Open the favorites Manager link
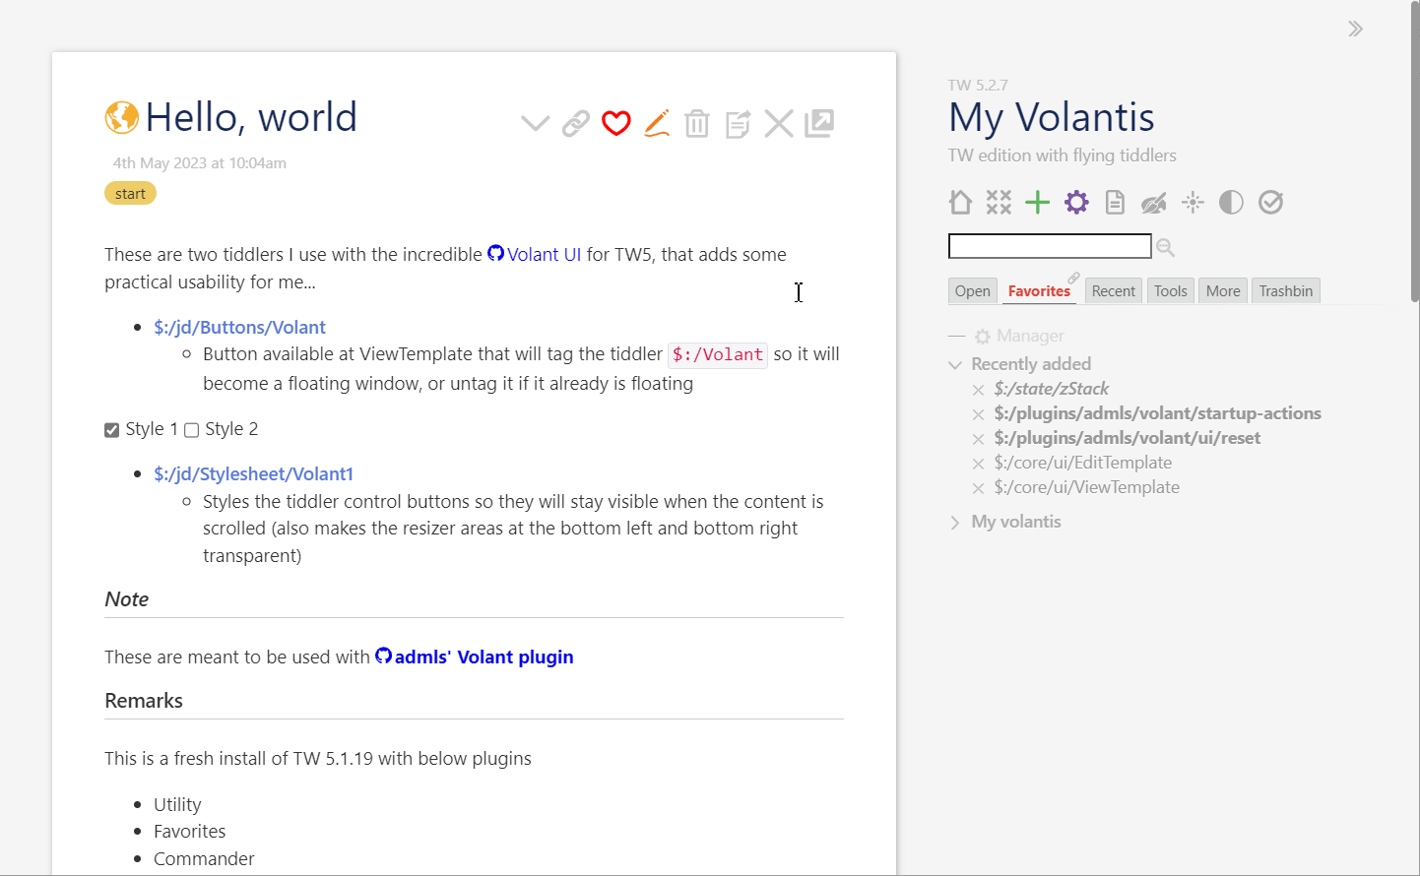1420x876 pixels. tap(1019, 336)
